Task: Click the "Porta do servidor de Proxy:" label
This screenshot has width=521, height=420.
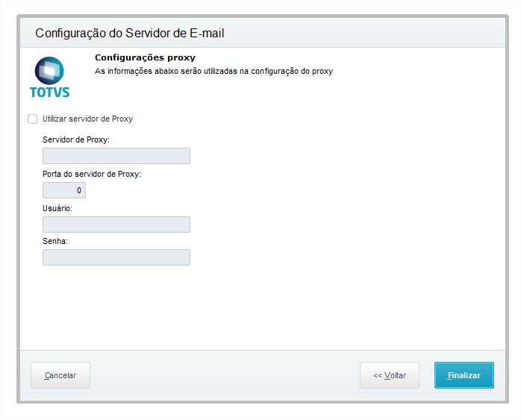Action: tap(92, 174)
